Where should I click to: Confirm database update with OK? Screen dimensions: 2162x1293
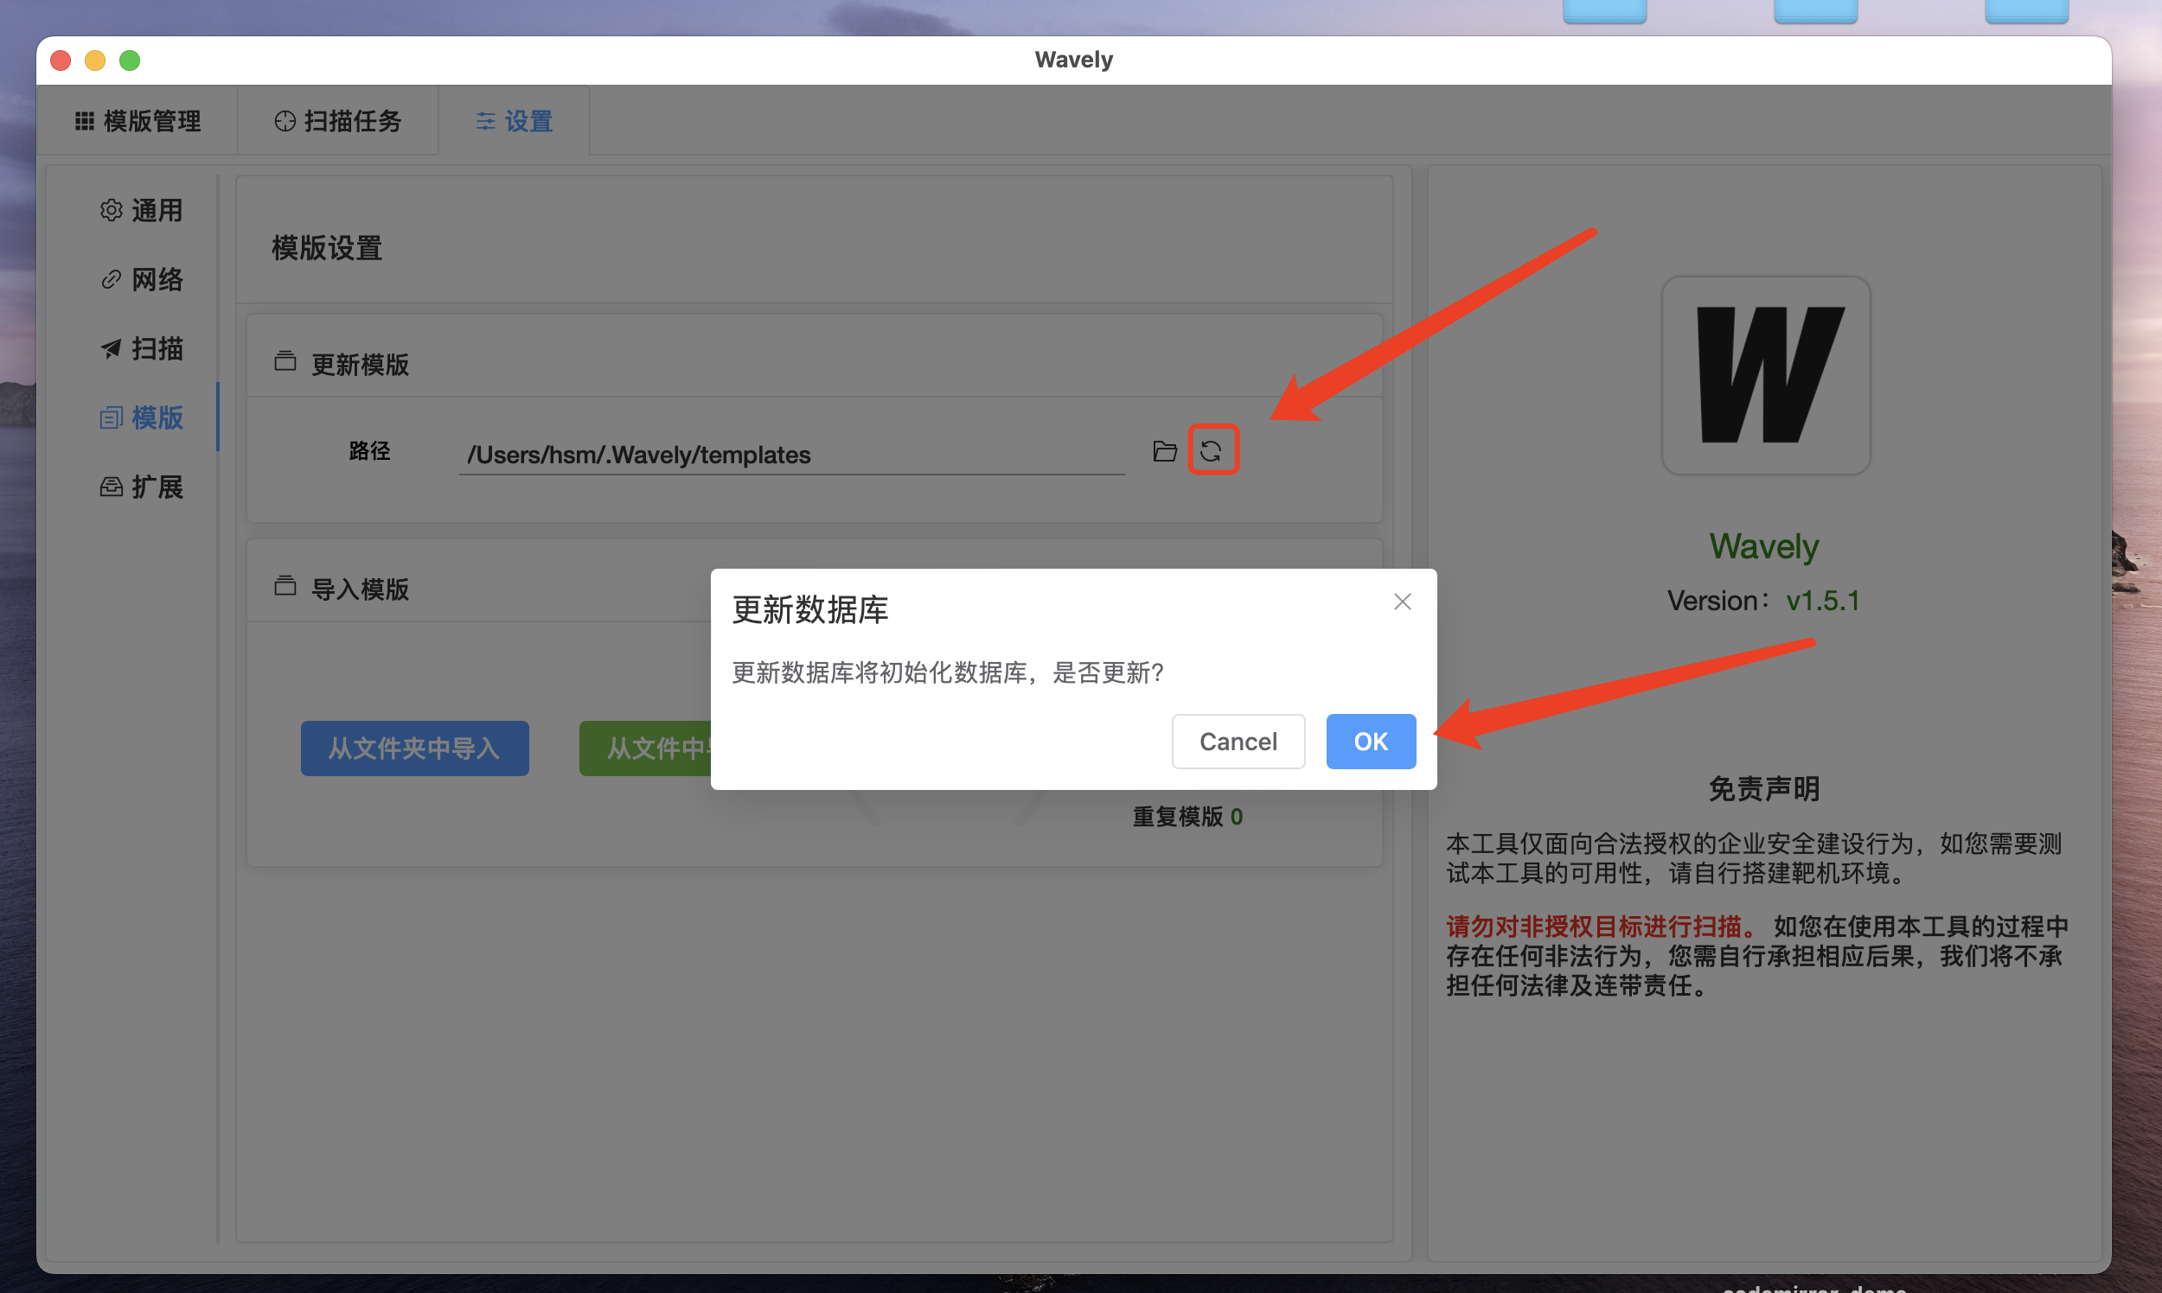(x=1370, y=741)
